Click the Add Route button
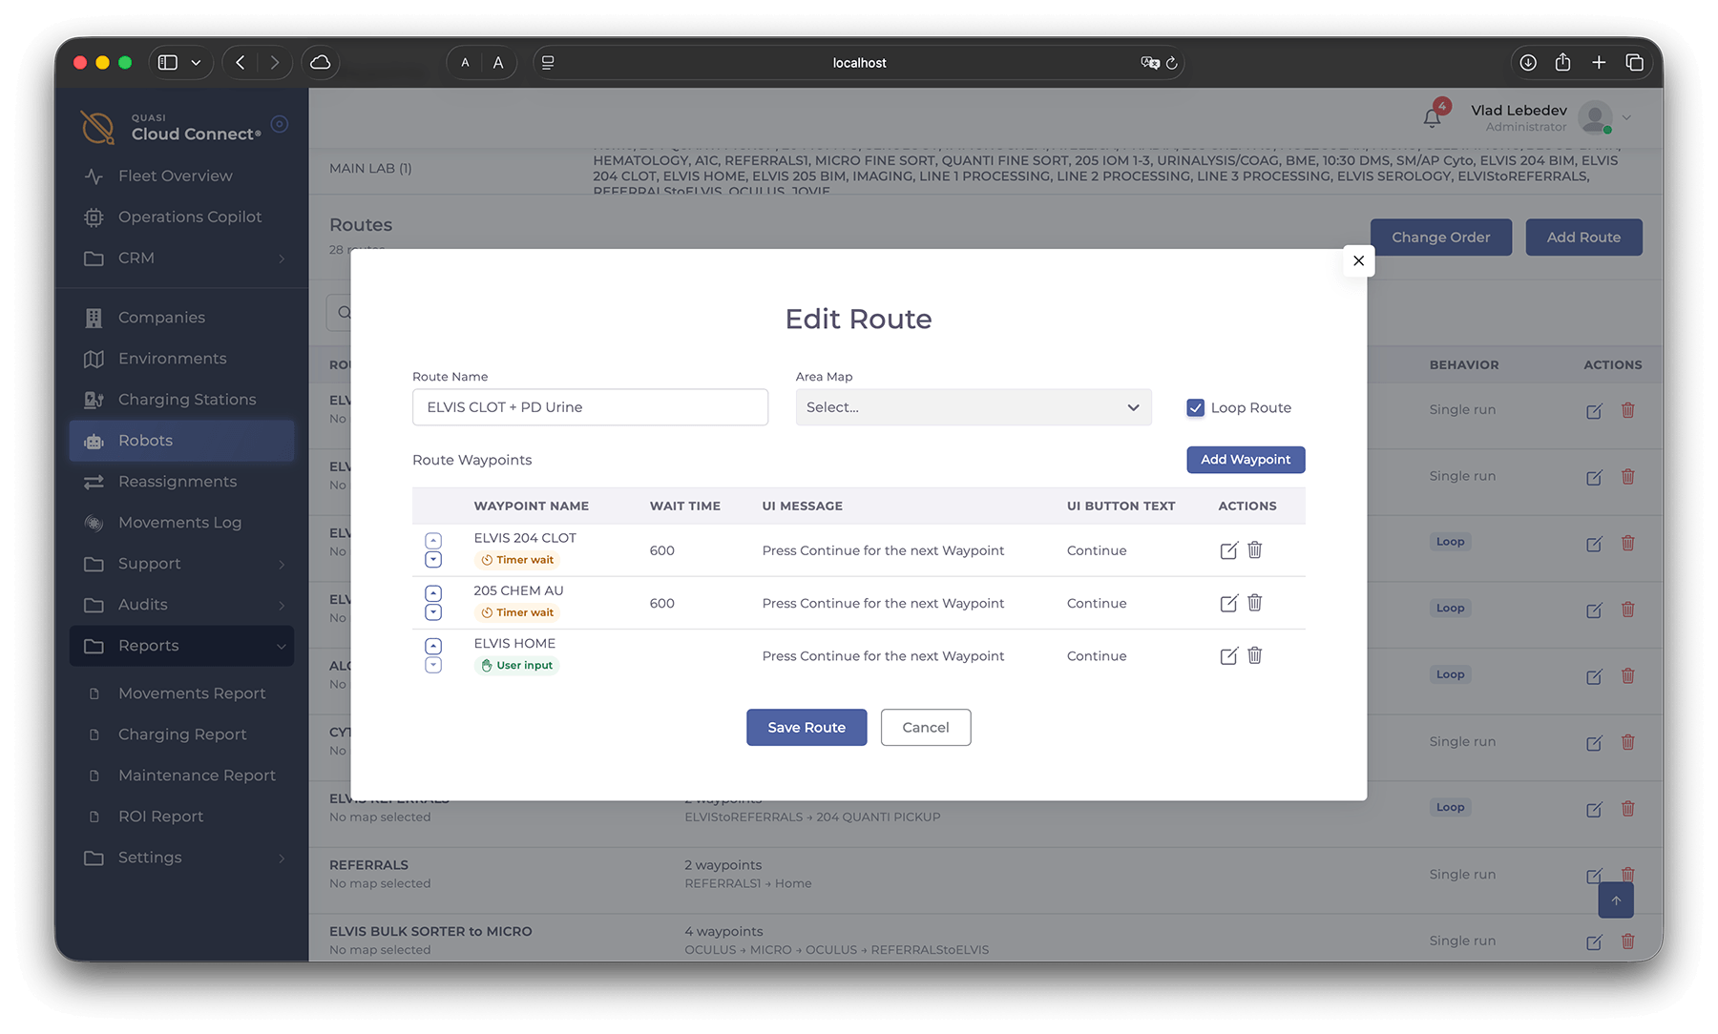1718x1034 pixels. coord(1583,238)
